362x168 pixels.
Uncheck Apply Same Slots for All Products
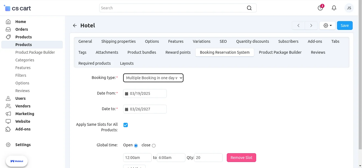(x=125, y=125)
